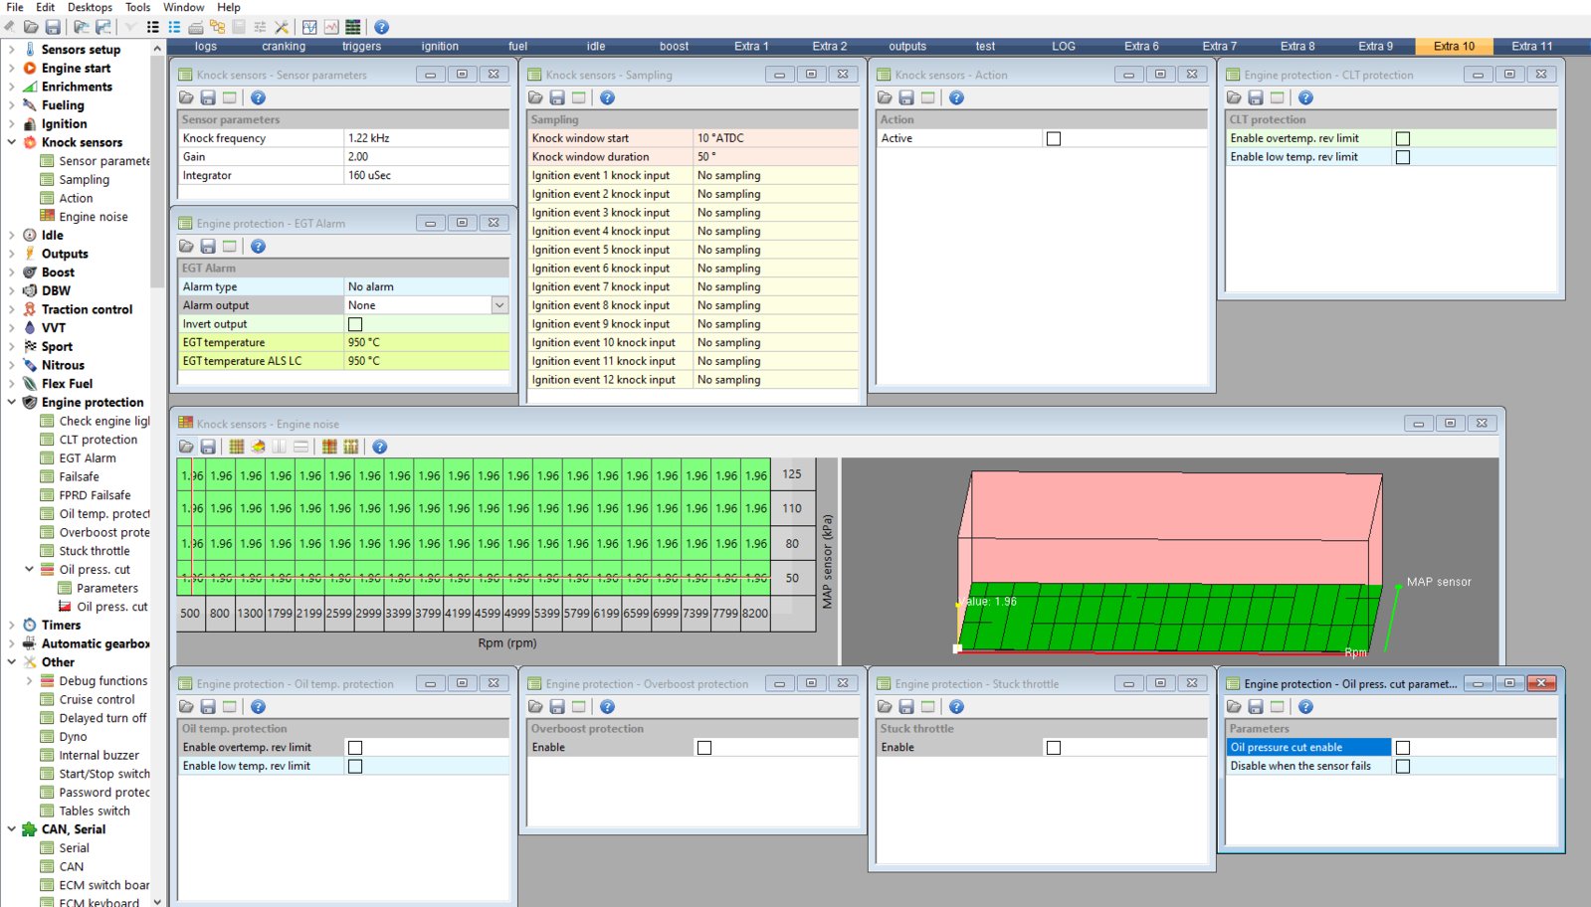
Task: Help icon in Stuck throttle window
Action: (956, 706)
